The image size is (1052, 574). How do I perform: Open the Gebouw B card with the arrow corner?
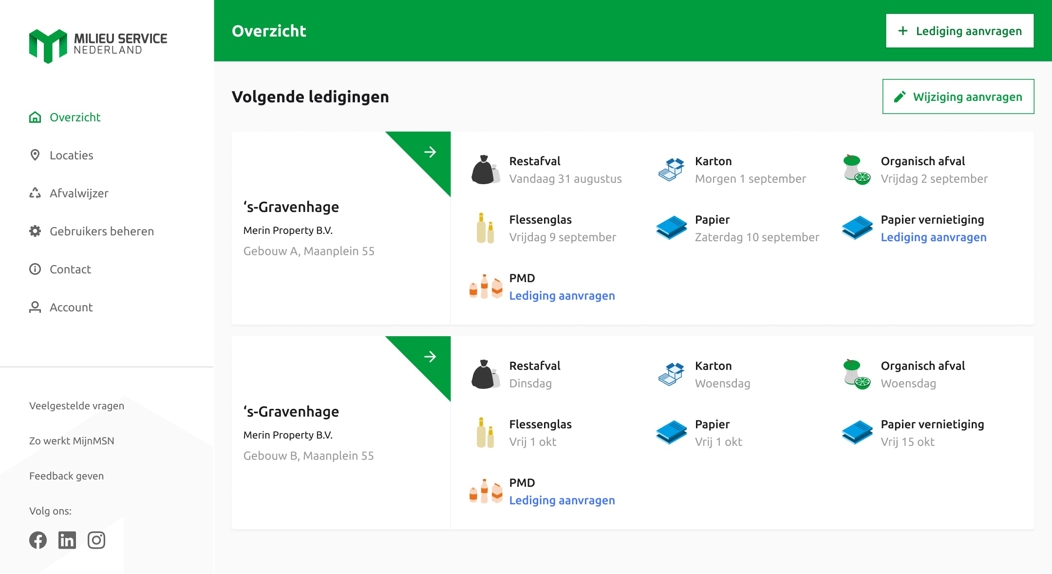(x=430, y=357)
